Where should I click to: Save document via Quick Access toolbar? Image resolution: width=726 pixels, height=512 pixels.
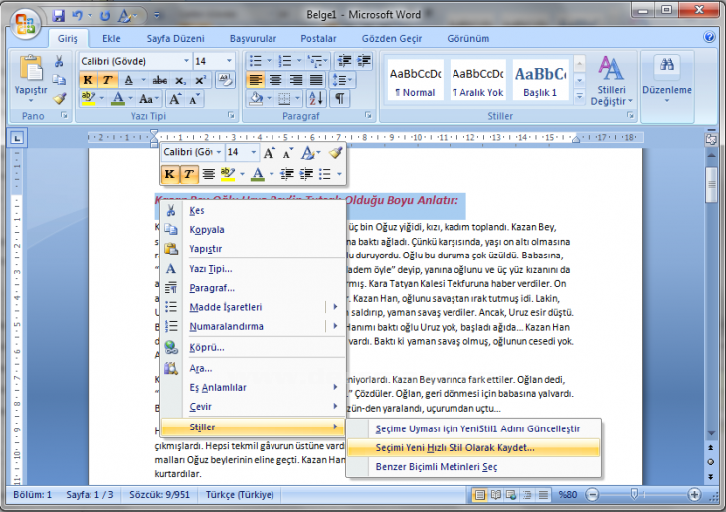tap(58, 15)
